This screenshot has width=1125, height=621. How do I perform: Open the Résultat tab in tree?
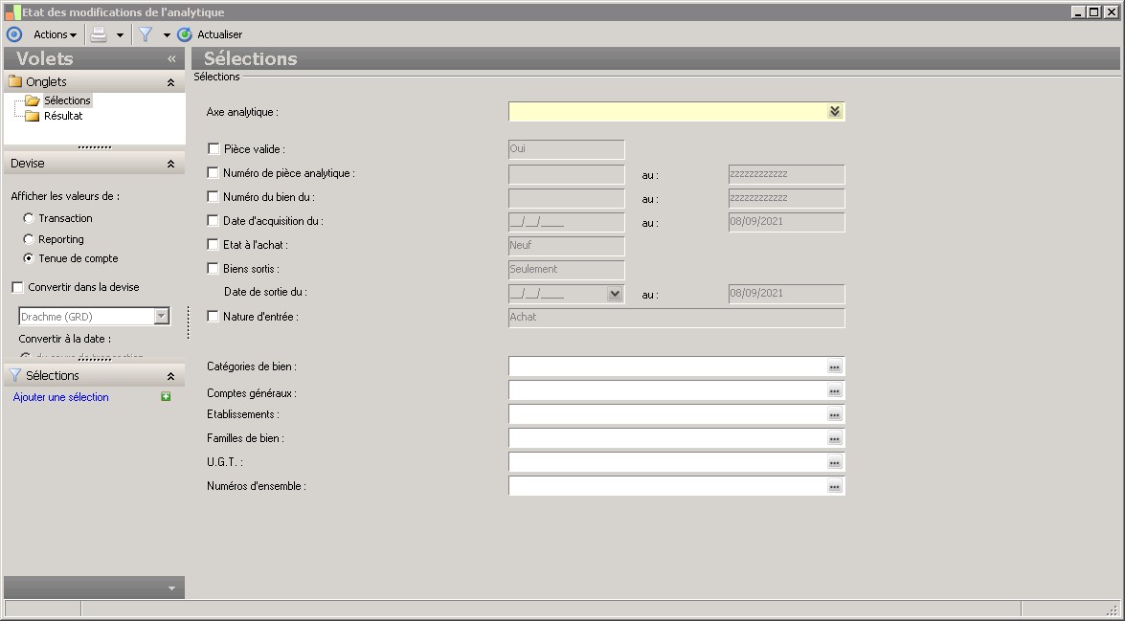click(63, 116)
